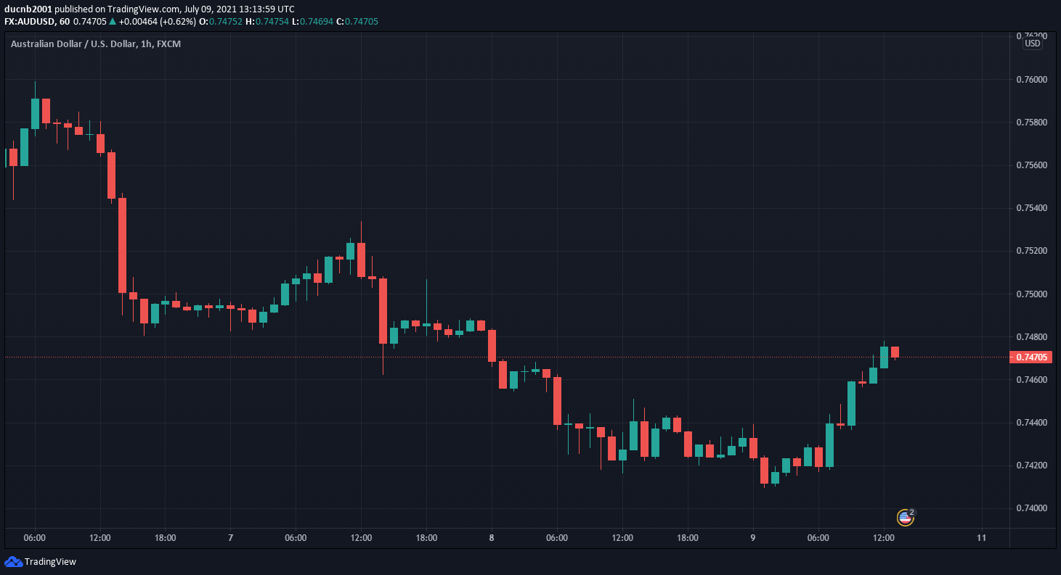Image resolution: width=1061 pixels, height=575 pixels.
Task: Click the 0.74200 price scale label
Action: pos(1031,465)
